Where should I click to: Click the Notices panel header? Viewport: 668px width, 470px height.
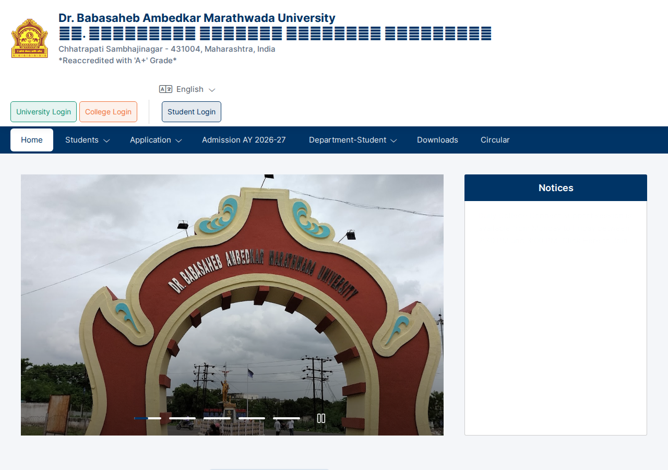point(556,188)
